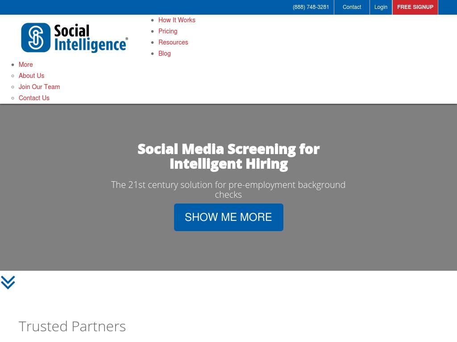Click the blue double chevron down arrow
Viewport: 457px width, 342px height.
click(8, 282)
